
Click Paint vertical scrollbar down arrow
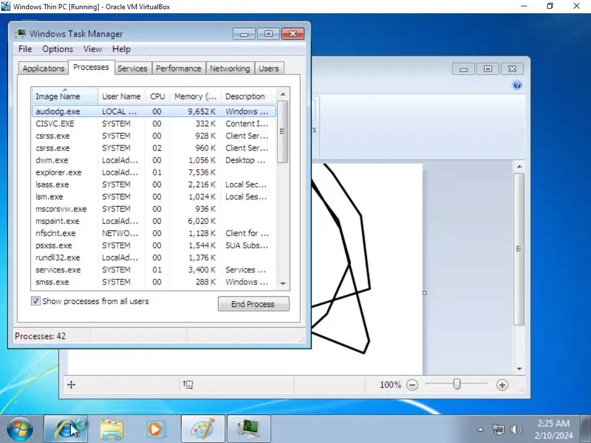pos(519,369)
